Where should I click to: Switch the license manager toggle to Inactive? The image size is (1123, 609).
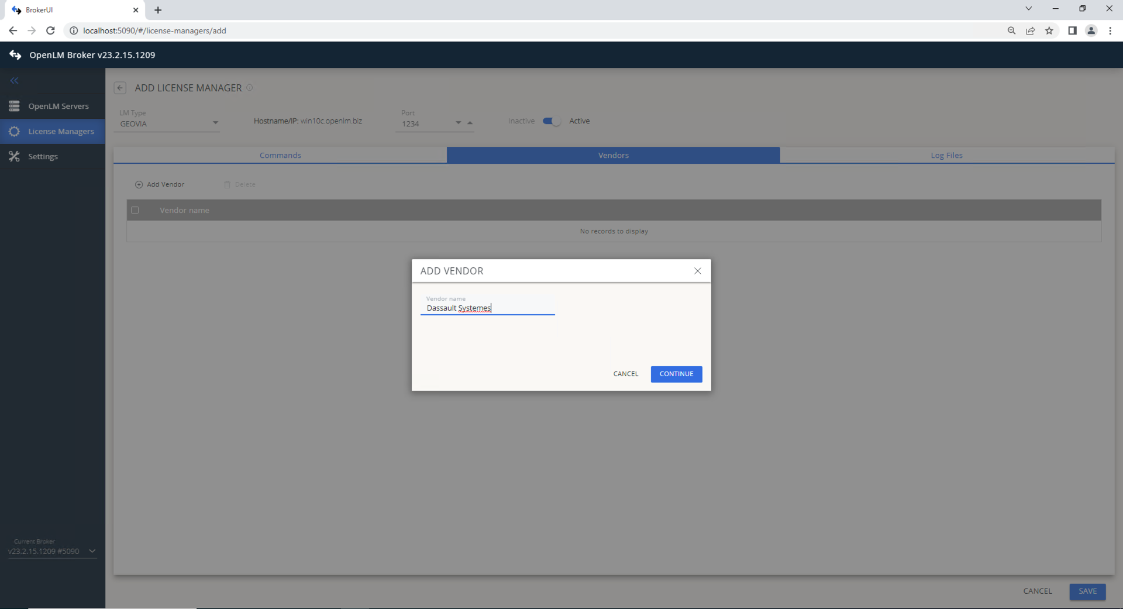tap(550, 121)
